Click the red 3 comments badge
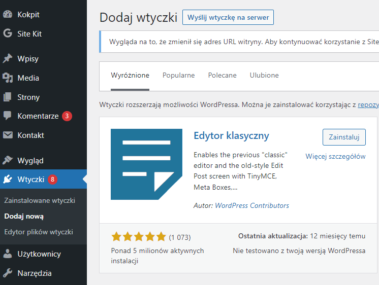 point(67,116)
